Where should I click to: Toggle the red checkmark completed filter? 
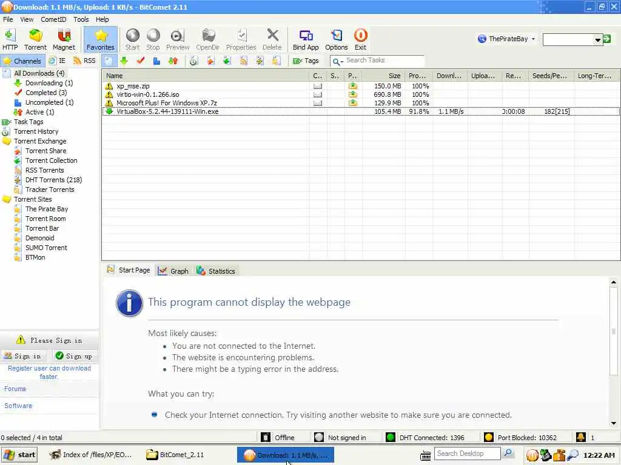point(140,61)
